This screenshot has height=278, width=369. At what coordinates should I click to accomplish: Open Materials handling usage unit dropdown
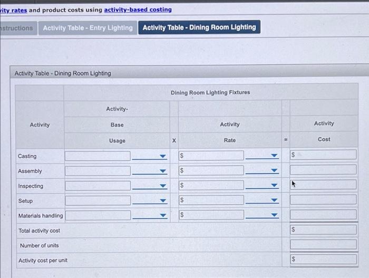pyautogui.click(x=150, y=215)
